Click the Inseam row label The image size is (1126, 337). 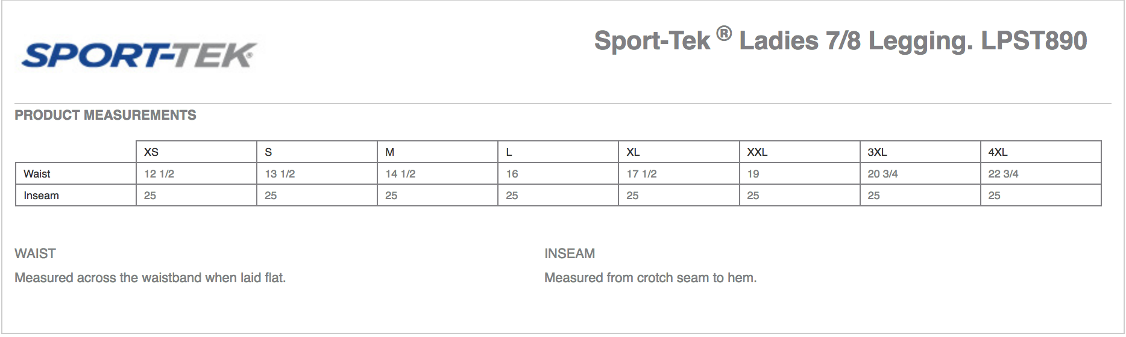[x=41, y=196]
